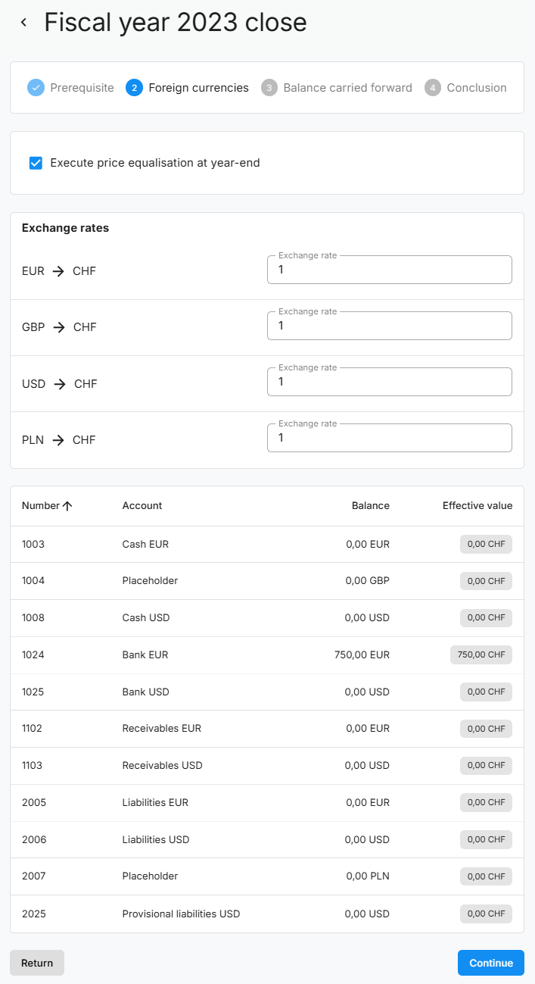Click the Prerequisite step checkmark icon
This screenshot has width=535, height=984.
36,88
